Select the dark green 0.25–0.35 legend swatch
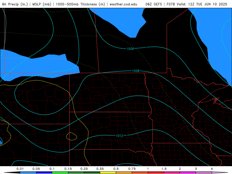This screenshot has width=232, height=174. pos(92,173)
